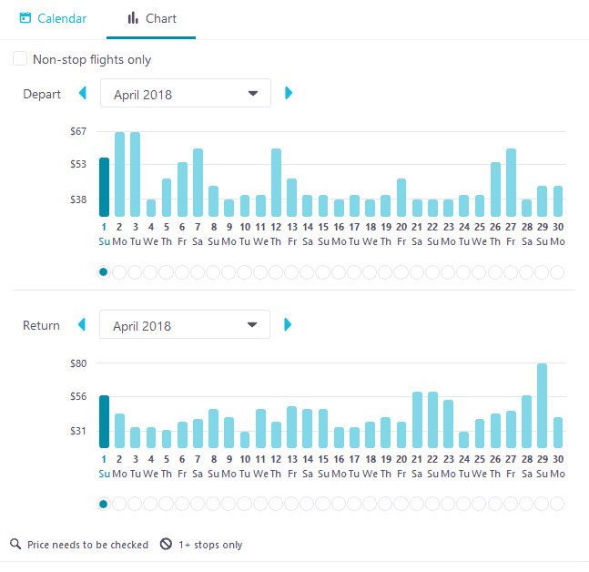589x572 pixels.
Task: Select the April 1 radio button under Return chart
Action: [104, 504]
